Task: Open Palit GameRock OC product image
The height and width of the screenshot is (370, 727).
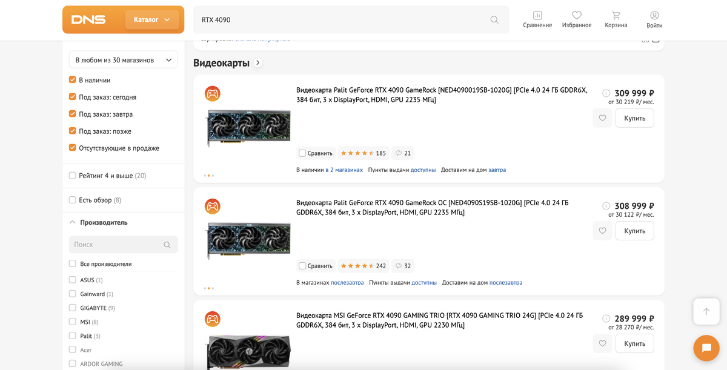Action: 248,241
